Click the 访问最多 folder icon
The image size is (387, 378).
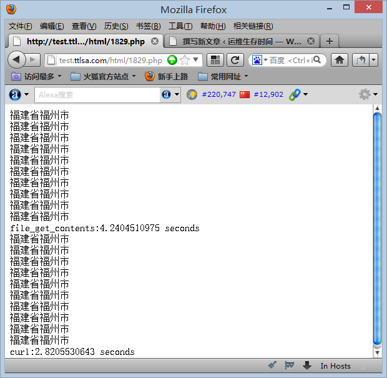point(16,77)
